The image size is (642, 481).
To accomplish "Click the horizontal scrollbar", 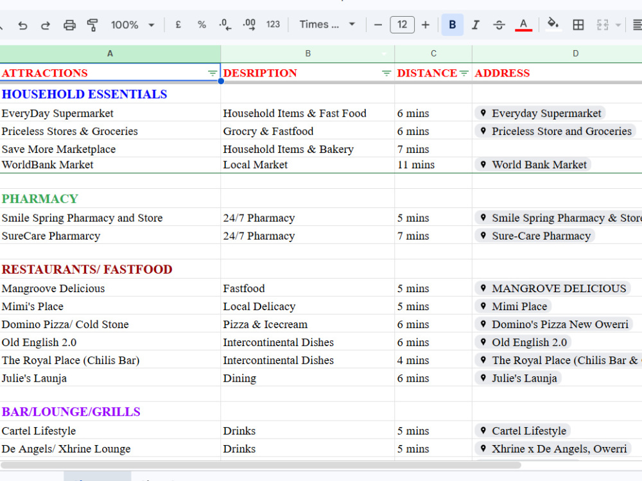I will coord(261,466).
